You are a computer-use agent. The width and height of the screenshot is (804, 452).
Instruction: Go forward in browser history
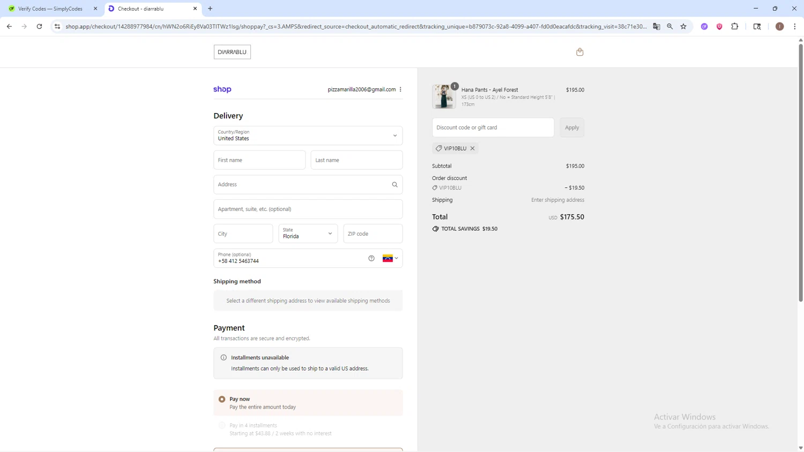point(24,26)
